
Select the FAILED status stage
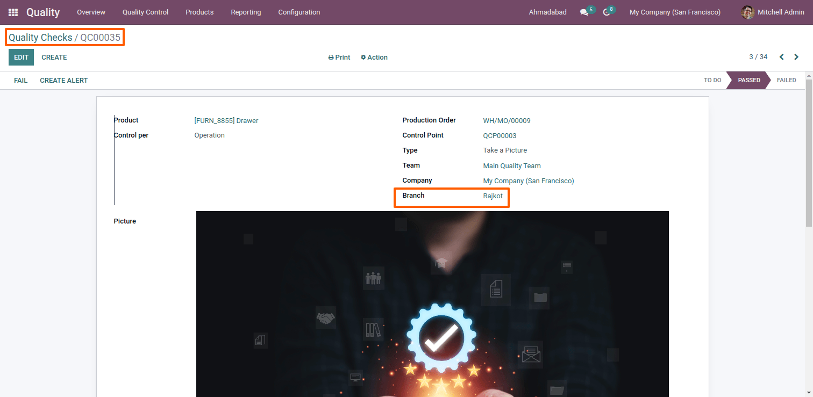tap(786, 81)
